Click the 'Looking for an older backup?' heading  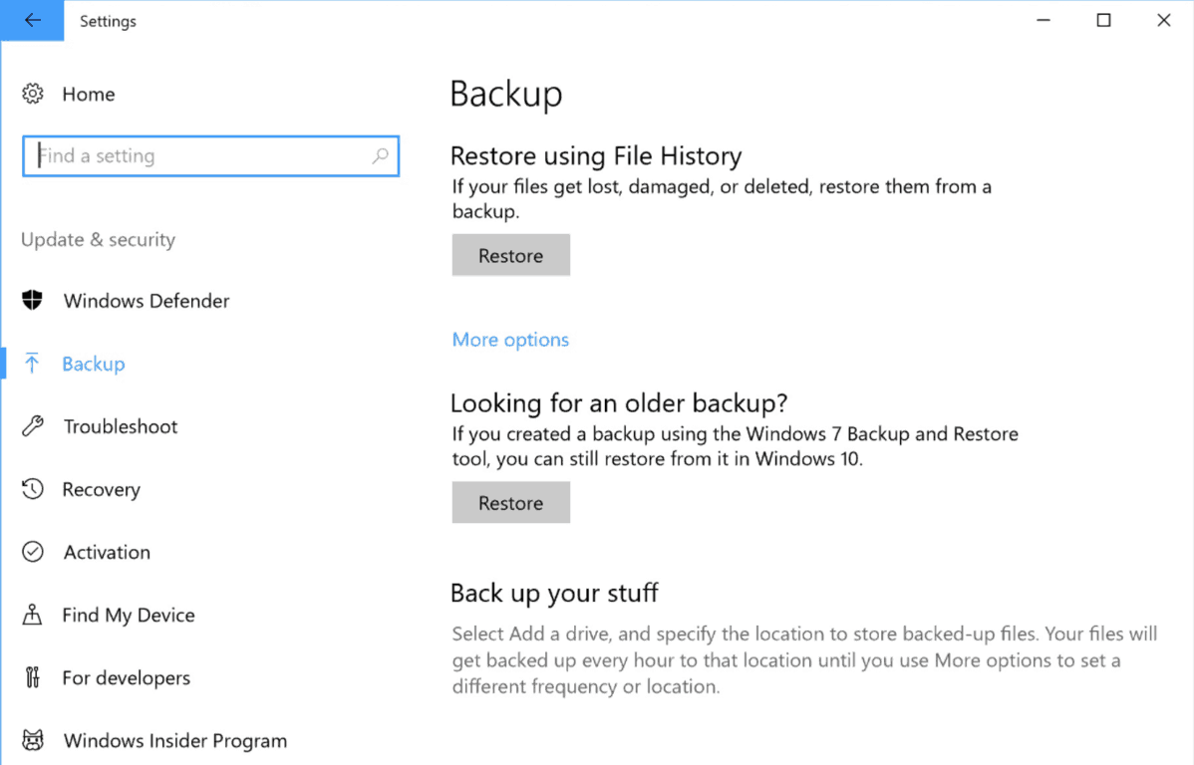coord(619,402)
